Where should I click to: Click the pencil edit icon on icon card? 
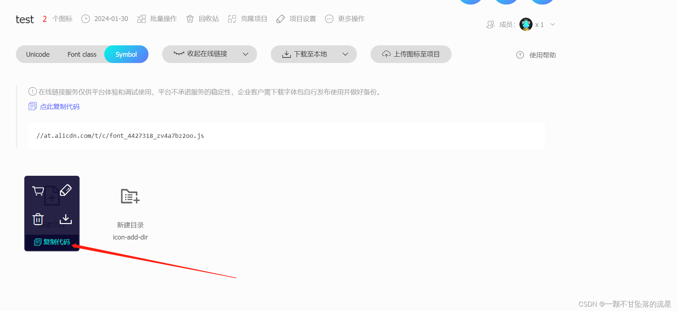coord(66,190)
